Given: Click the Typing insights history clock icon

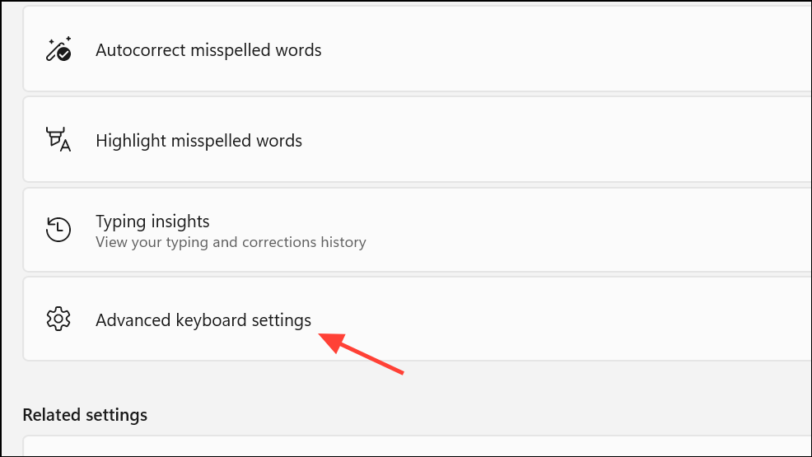Looking at the screenshot, I should pyautogui.click(x=58, y=230).
